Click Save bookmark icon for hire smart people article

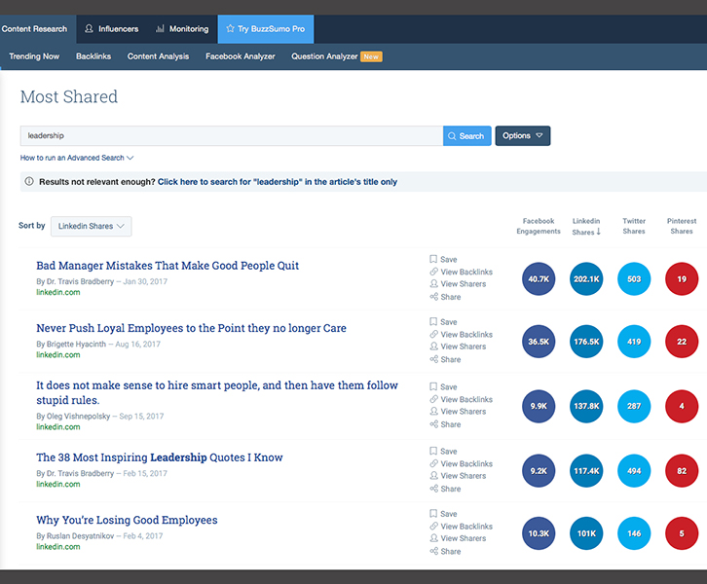[433, 386]
